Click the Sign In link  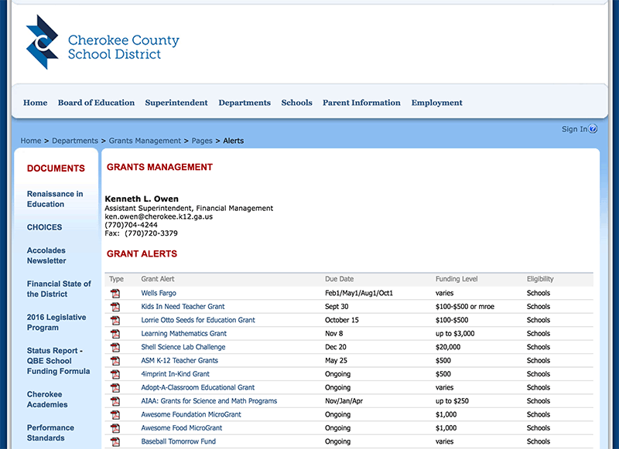point(573,129)
